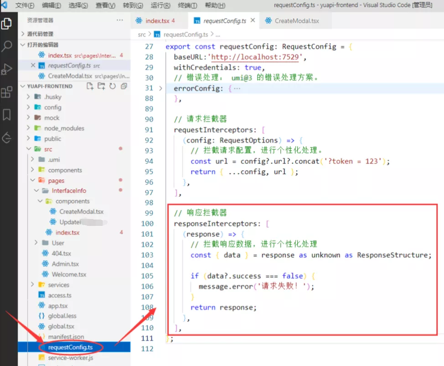Open the explorer more actions ellipsis

[x=120, y=20]
